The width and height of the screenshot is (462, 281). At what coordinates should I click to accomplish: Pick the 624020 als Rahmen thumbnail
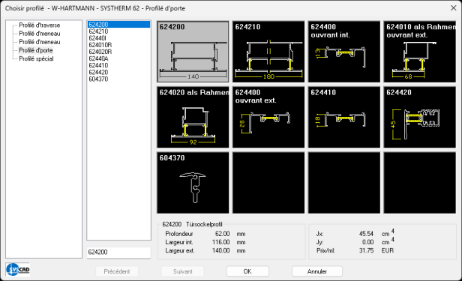(193, 117)
